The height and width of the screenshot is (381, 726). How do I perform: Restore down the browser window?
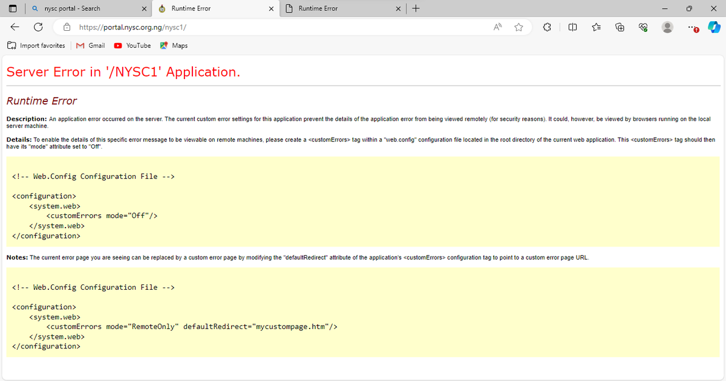tap(690, 8)
